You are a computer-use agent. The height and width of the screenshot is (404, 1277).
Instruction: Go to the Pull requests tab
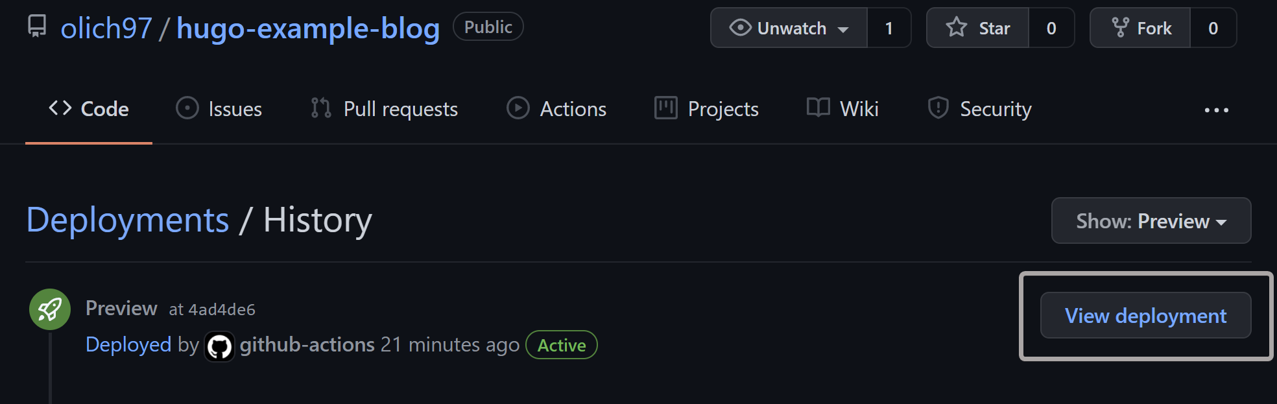384,109
